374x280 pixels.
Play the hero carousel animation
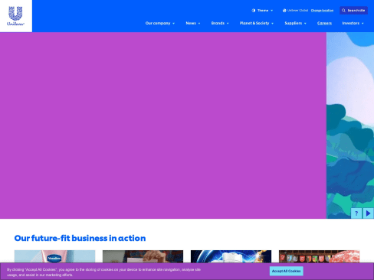tap(368, 213)
